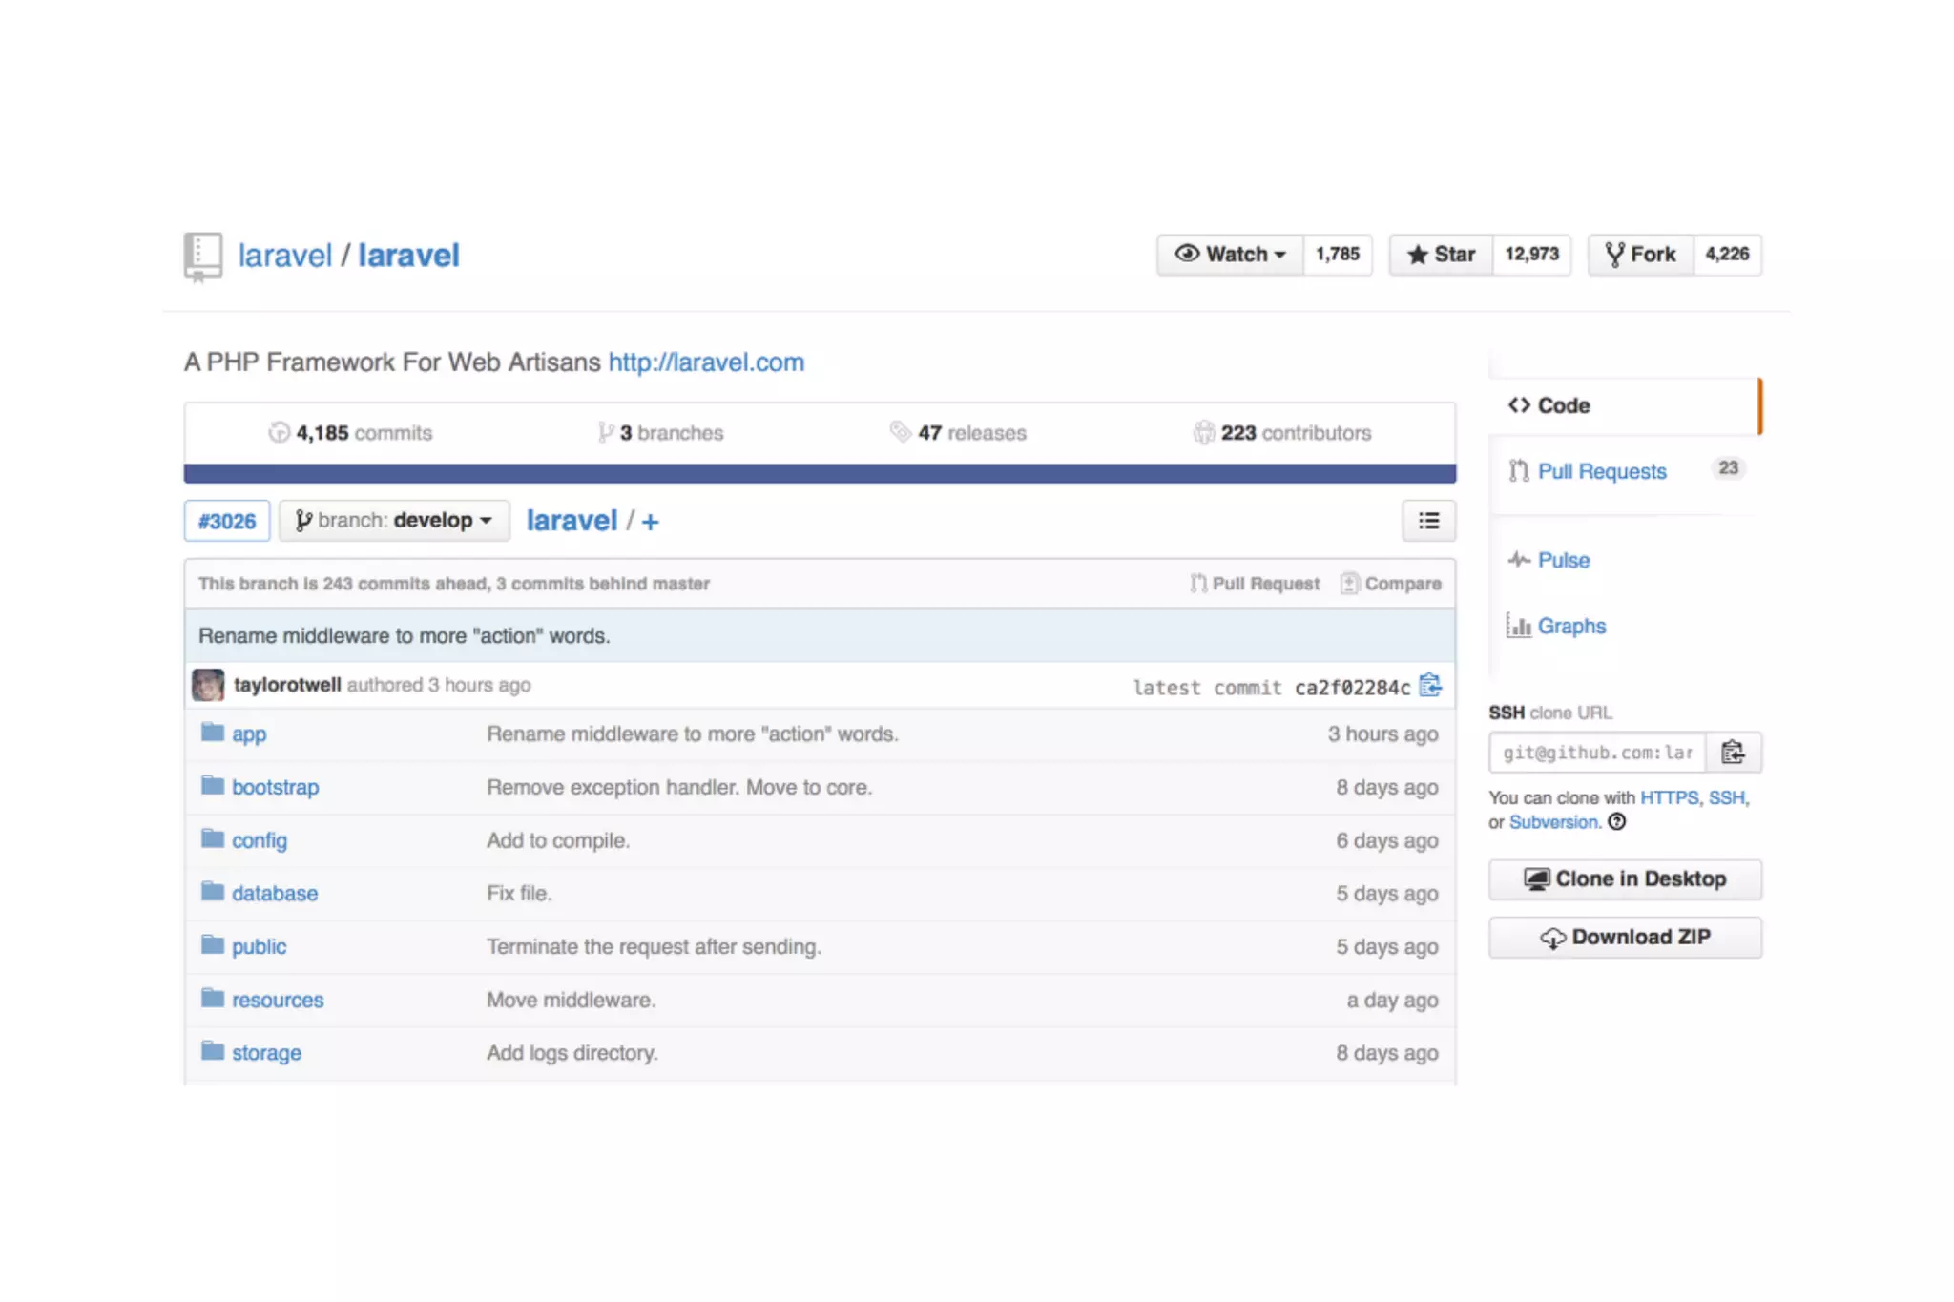Expand the branch: develop dropdown
Image resolution: width=1954 pixels, height=1302 pixels.
coord(394,521)
